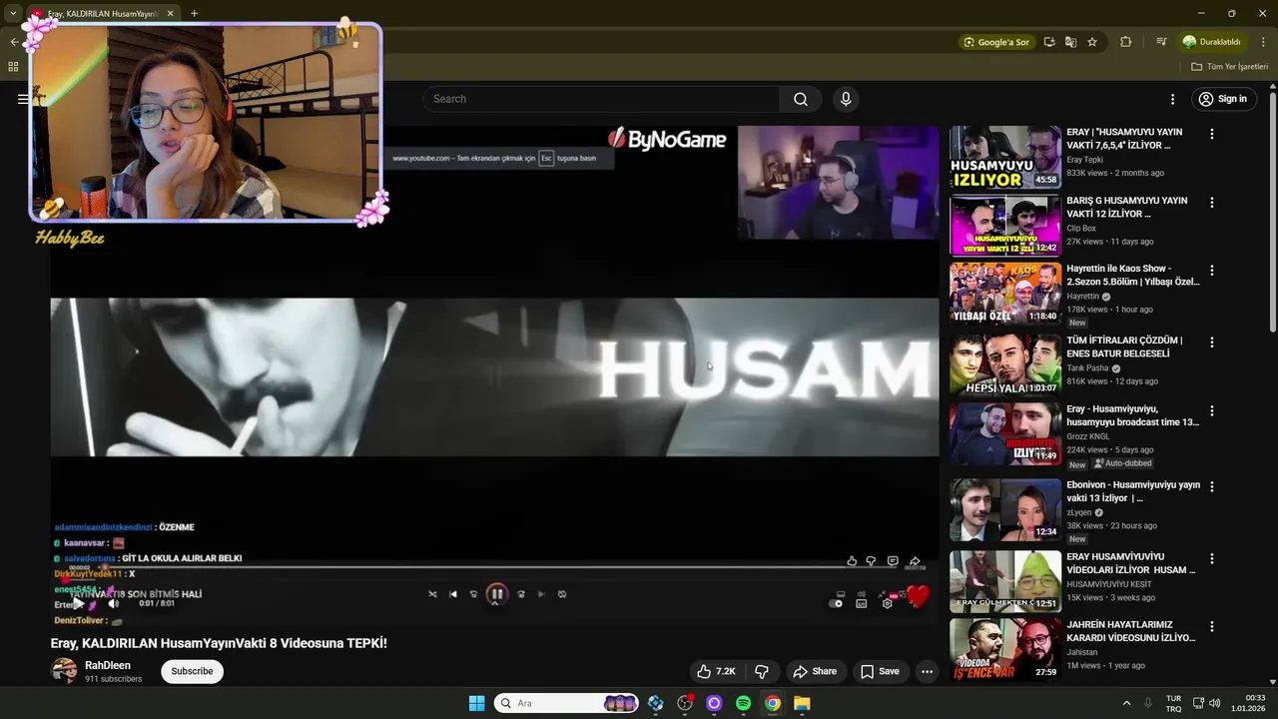Open Windows Start menu
This screenshot has height=719, width=1278.
click(x=476, y=703)
